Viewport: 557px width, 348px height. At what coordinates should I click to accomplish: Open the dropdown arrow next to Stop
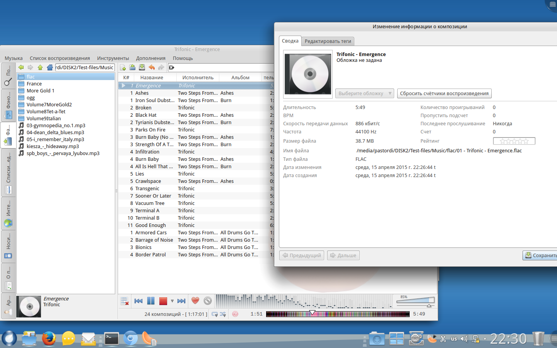point(172,301)
